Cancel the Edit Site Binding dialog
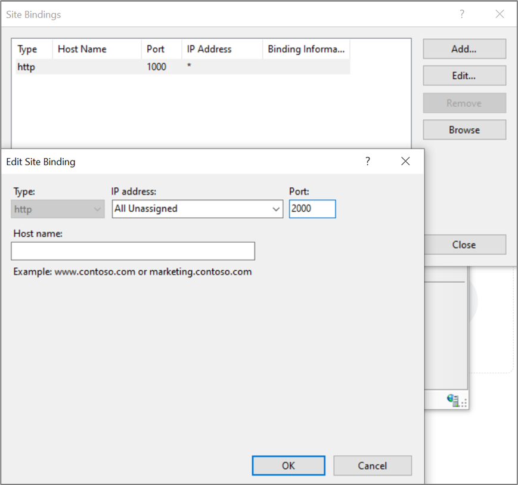Viewport: 518px width, 485px height. 373,466
